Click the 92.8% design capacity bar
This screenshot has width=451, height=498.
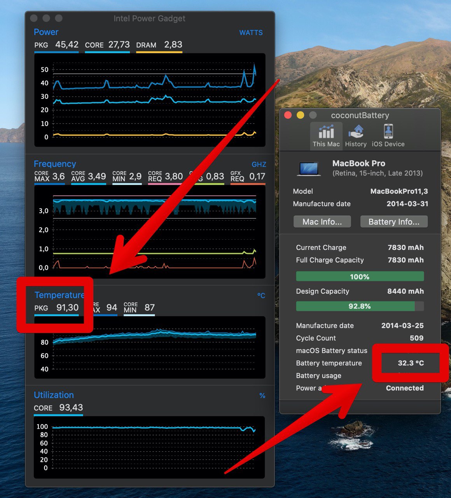[360, 306]
